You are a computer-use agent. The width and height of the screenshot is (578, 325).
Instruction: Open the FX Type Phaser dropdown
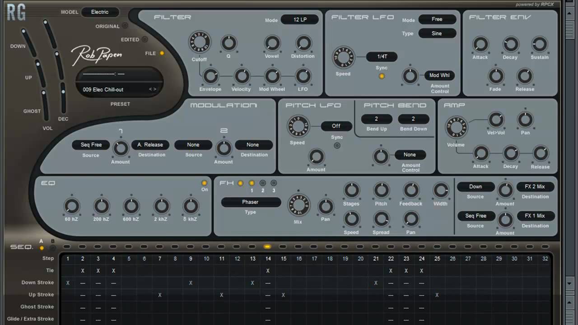251,202
